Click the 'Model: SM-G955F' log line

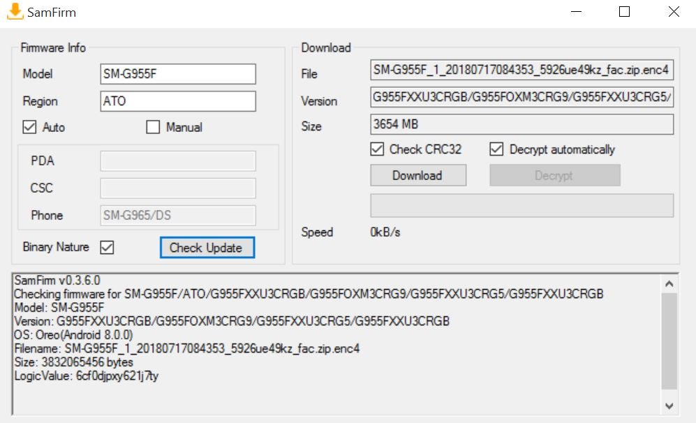click(59, 308)
